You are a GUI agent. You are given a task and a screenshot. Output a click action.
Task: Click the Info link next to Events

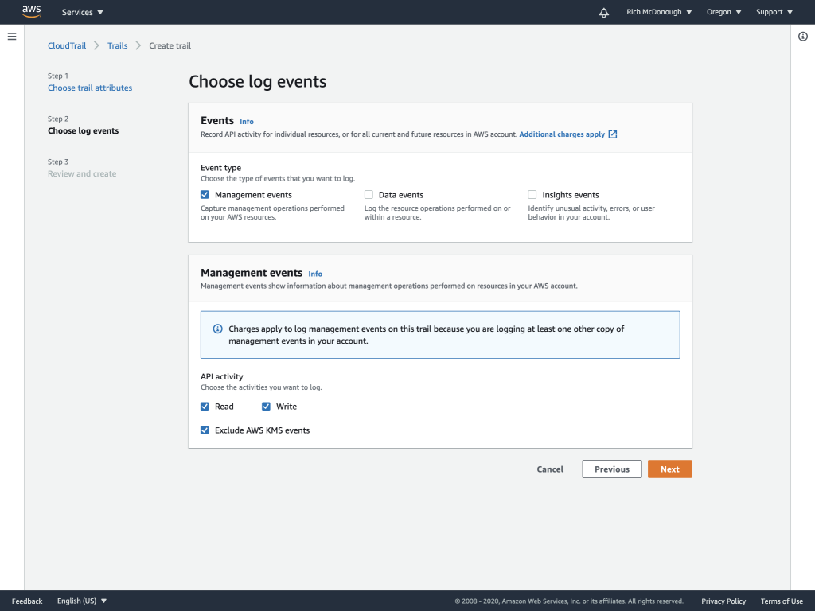[x=246, y=121]
